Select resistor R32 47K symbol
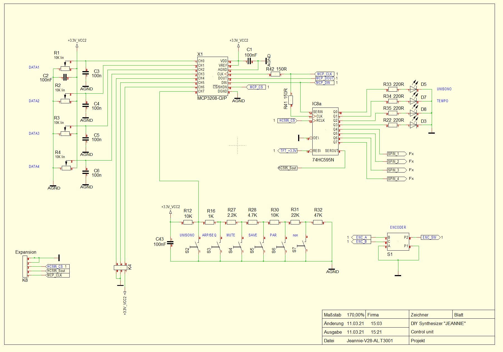 point(318,222)
